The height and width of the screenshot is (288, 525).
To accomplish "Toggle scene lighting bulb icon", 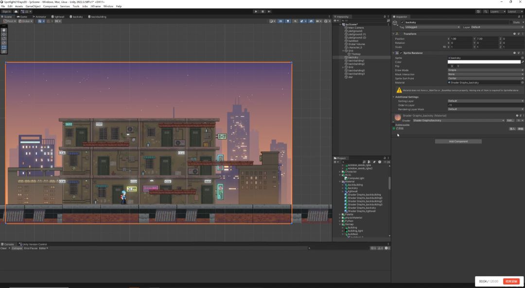I will (x=288, y=21).
